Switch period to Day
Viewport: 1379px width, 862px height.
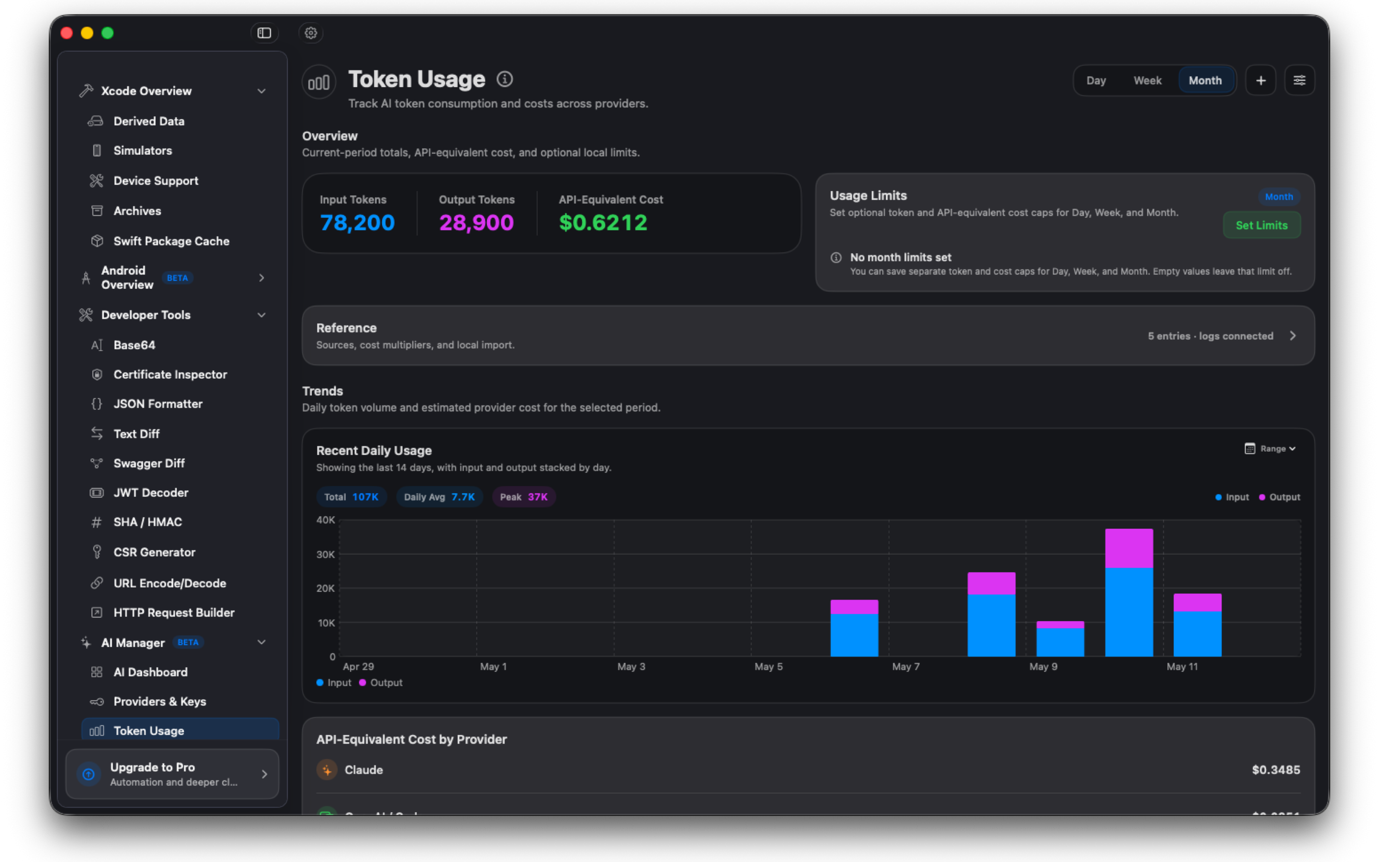click(x=1096, y=80)
